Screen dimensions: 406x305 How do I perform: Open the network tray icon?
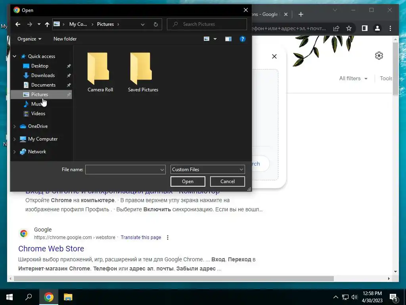pos(345,297)
